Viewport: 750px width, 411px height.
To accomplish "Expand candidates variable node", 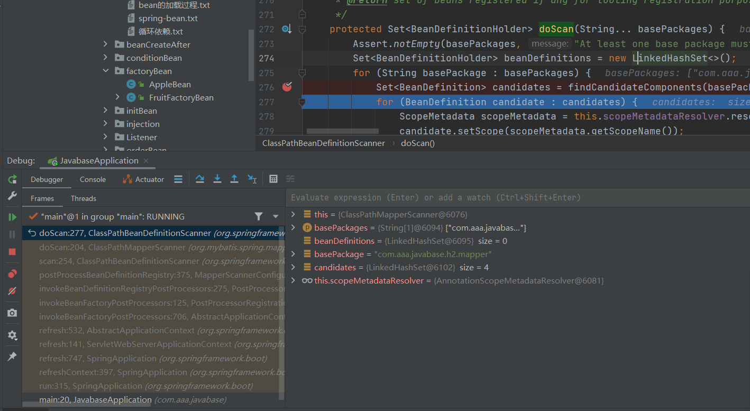I will click(294, 267).
